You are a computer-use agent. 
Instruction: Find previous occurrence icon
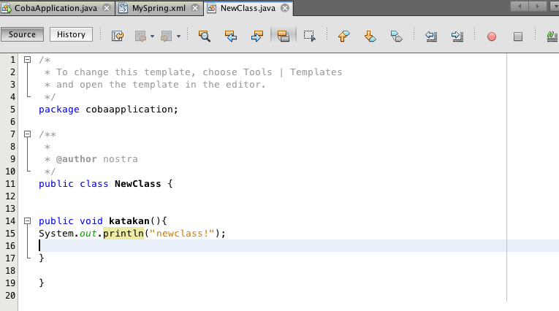231,36
